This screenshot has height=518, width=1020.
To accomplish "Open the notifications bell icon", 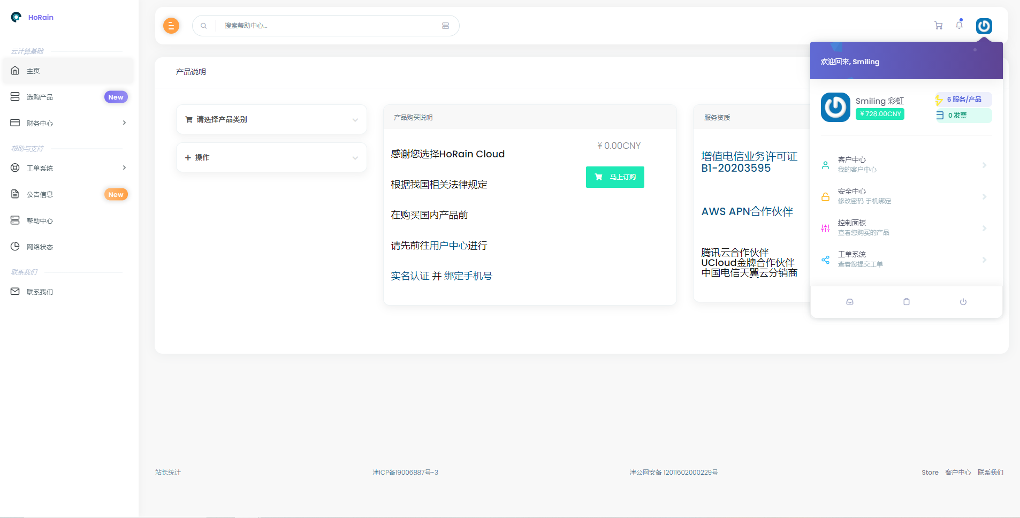I will tap(959, 25).
